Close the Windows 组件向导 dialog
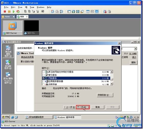Viewport: 143px width, 129px height. (119, 43)
